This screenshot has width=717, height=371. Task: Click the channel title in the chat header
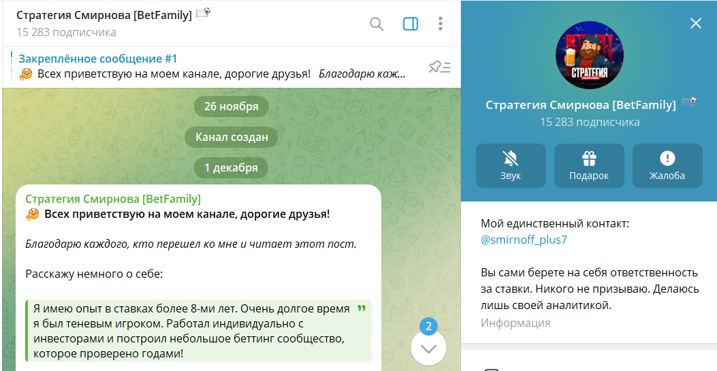(104, 15)
